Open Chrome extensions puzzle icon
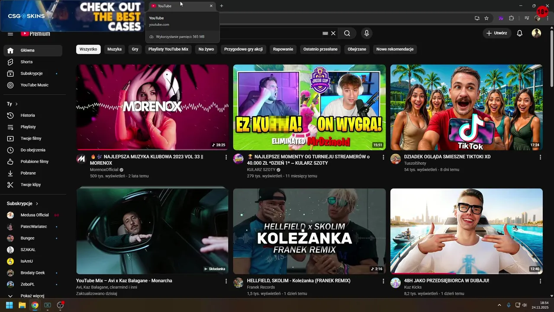Viewport: 554px width, 312px height. (x=511, y=18)
